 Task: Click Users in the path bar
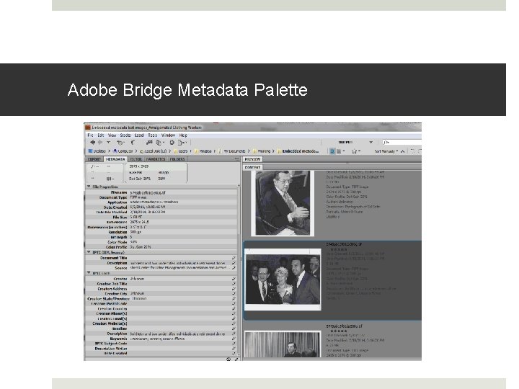(181, 151)
